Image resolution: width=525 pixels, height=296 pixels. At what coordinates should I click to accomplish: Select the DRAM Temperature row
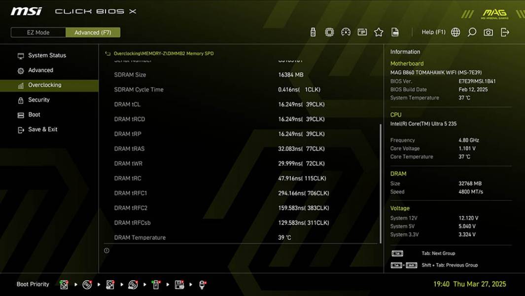click(241, 237)
